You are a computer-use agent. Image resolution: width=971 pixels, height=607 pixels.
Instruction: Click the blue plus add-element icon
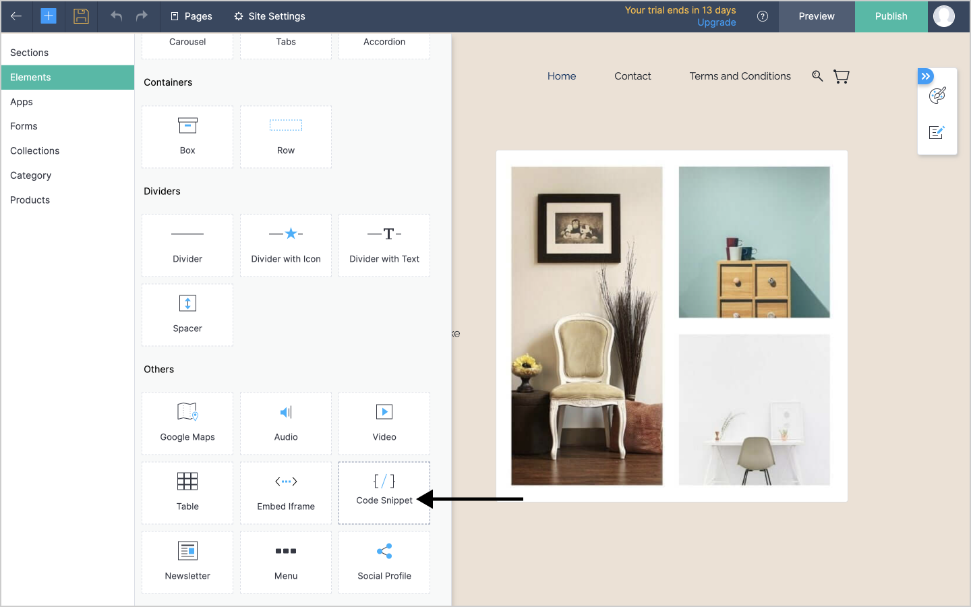49,16
